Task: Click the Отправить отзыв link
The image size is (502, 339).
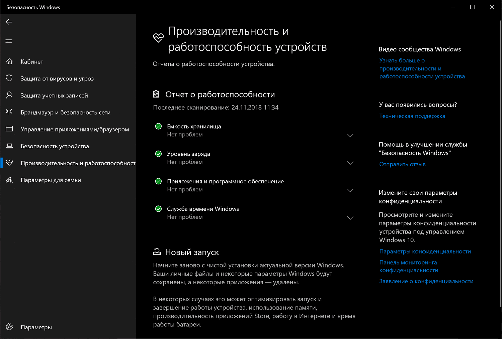Action: coord(402,164)
